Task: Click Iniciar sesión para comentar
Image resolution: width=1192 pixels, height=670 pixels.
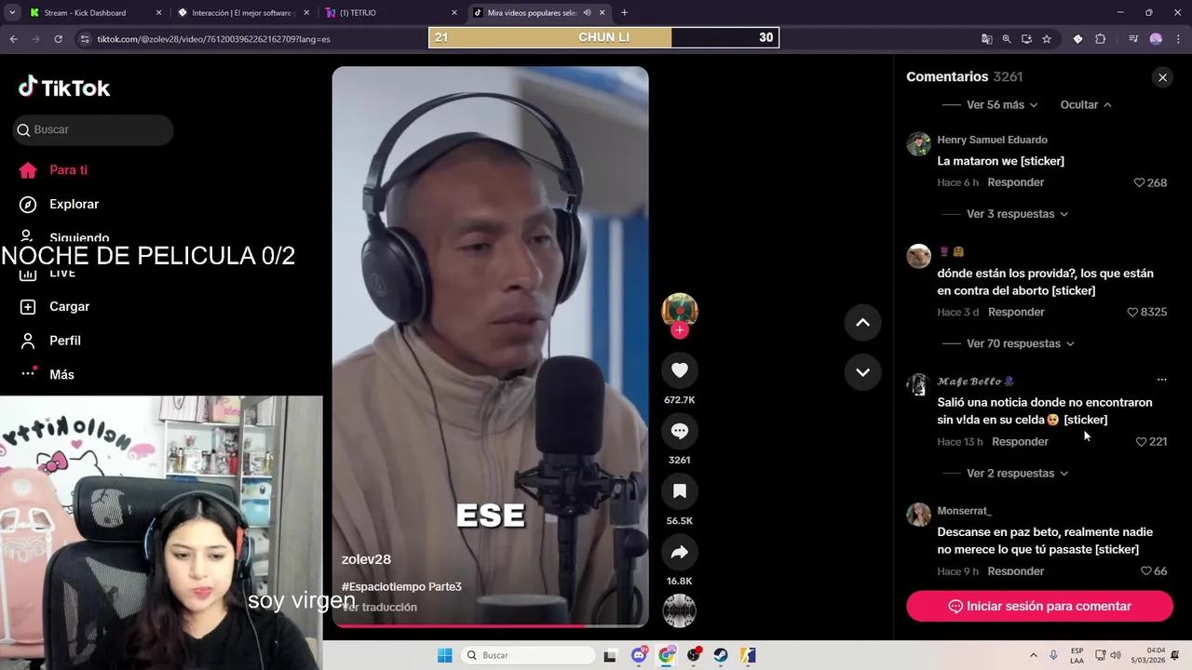Action: pyautogui.click(x=1039, y=606)
